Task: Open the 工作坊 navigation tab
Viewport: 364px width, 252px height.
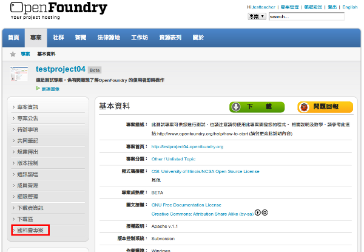Action: [140, 38]
